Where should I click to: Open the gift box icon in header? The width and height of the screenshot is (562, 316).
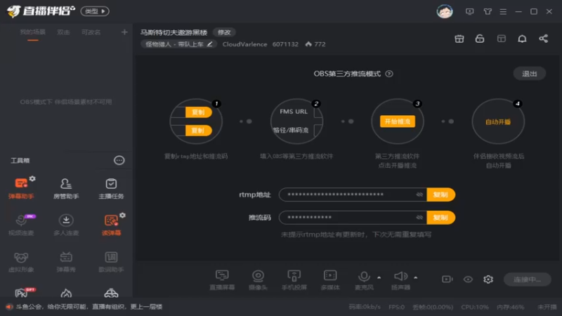[x=459, y=39]
